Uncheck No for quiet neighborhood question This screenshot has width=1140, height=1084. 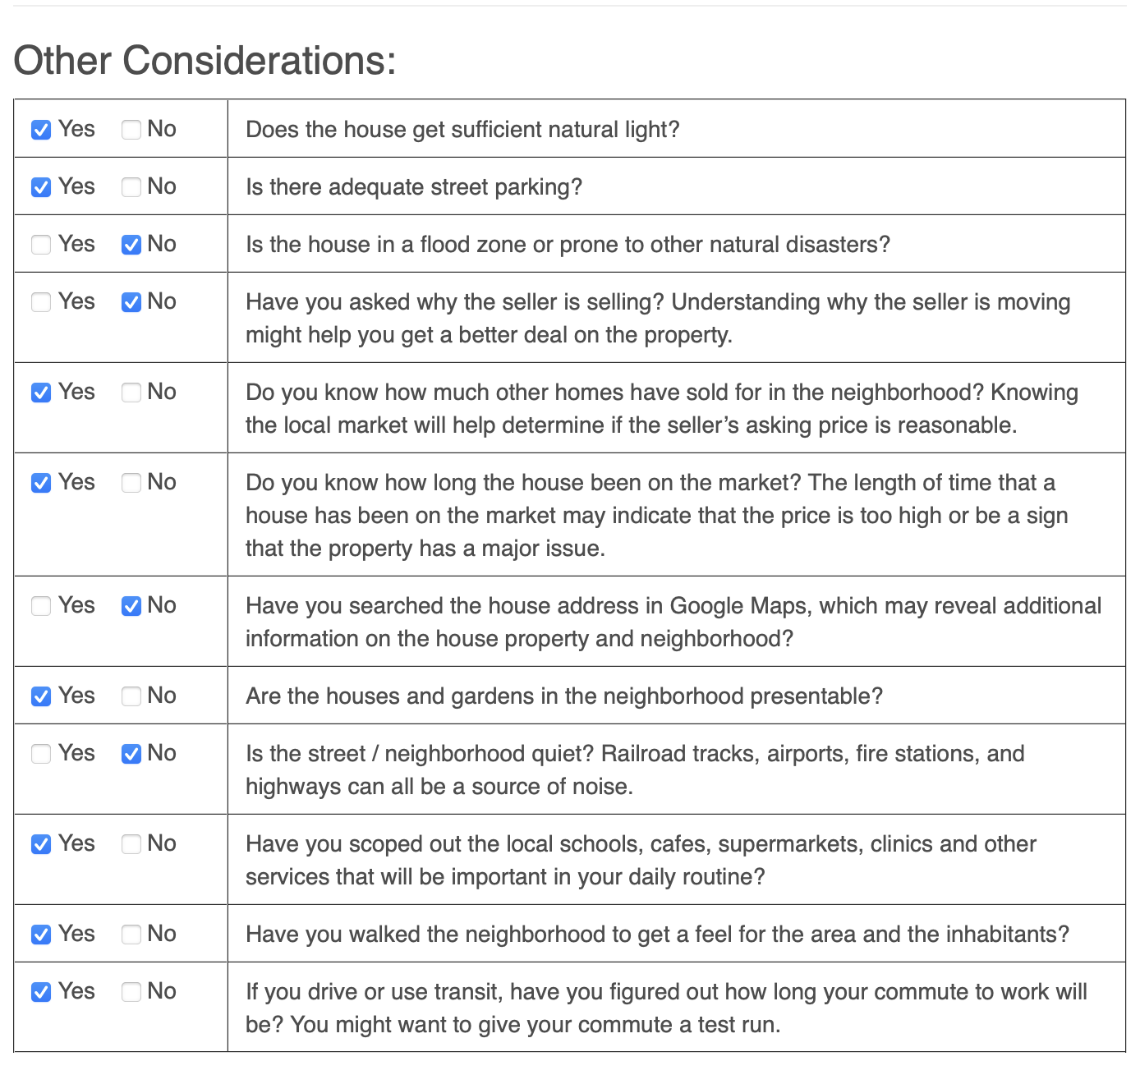pyautogui.click(x=131, y=754)
